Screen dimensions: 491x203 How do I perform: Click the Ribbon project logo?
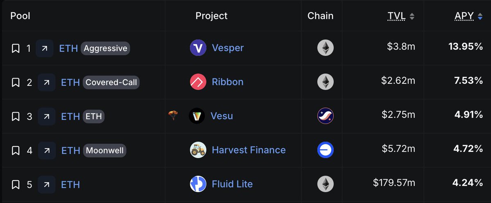[198, 82]
